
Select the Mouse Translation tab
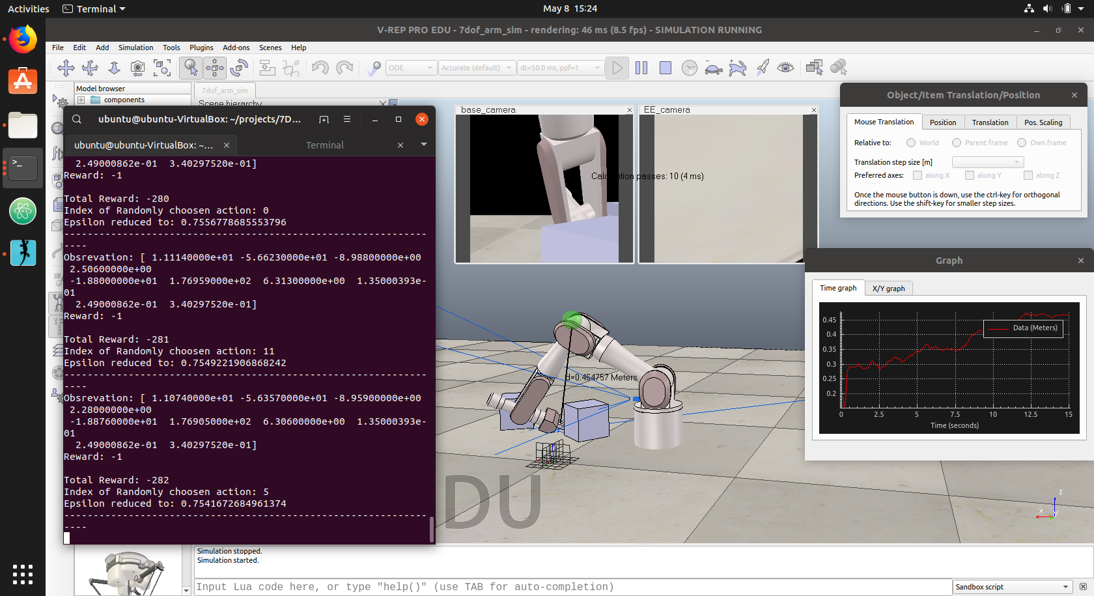(x=884, y=122)
